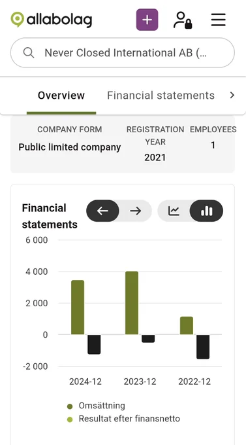Click the allabolag logo

tap(52, 20)
